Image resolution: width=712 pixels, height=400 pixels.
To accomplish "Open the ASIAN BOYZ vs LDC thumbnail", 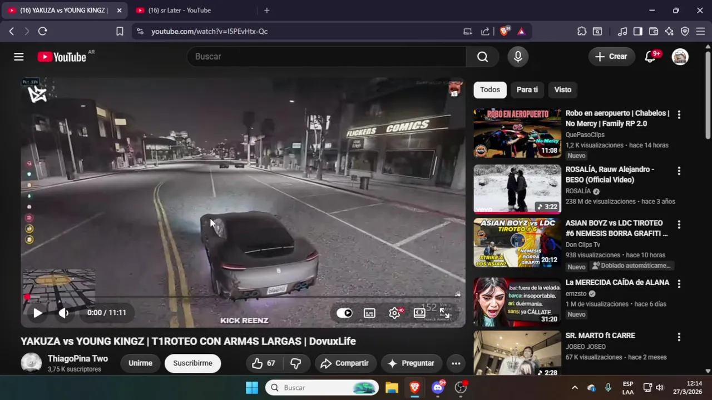I will click(x=517, y=243).
